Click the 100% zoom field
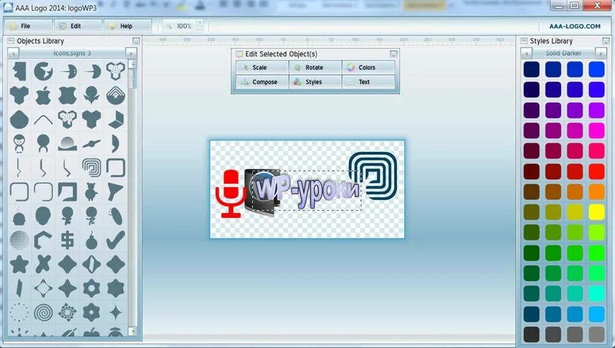 coord(184,26)
